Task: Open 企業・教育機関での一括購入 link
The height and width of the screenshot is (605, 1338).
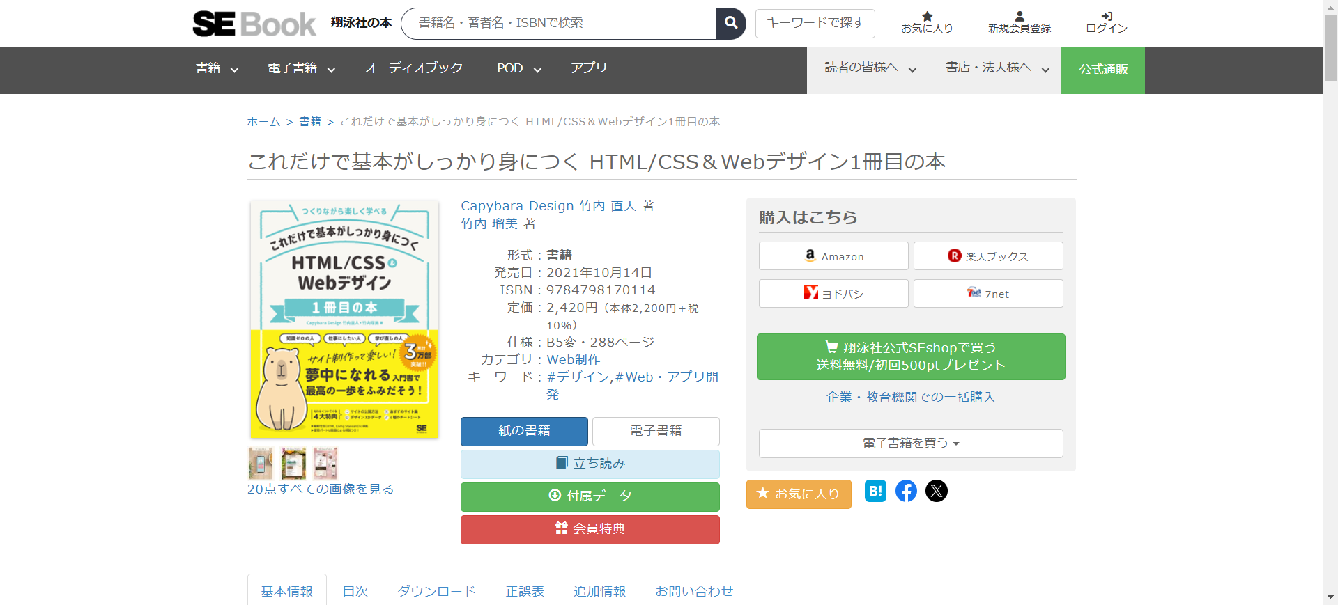Action: [911, 398]
